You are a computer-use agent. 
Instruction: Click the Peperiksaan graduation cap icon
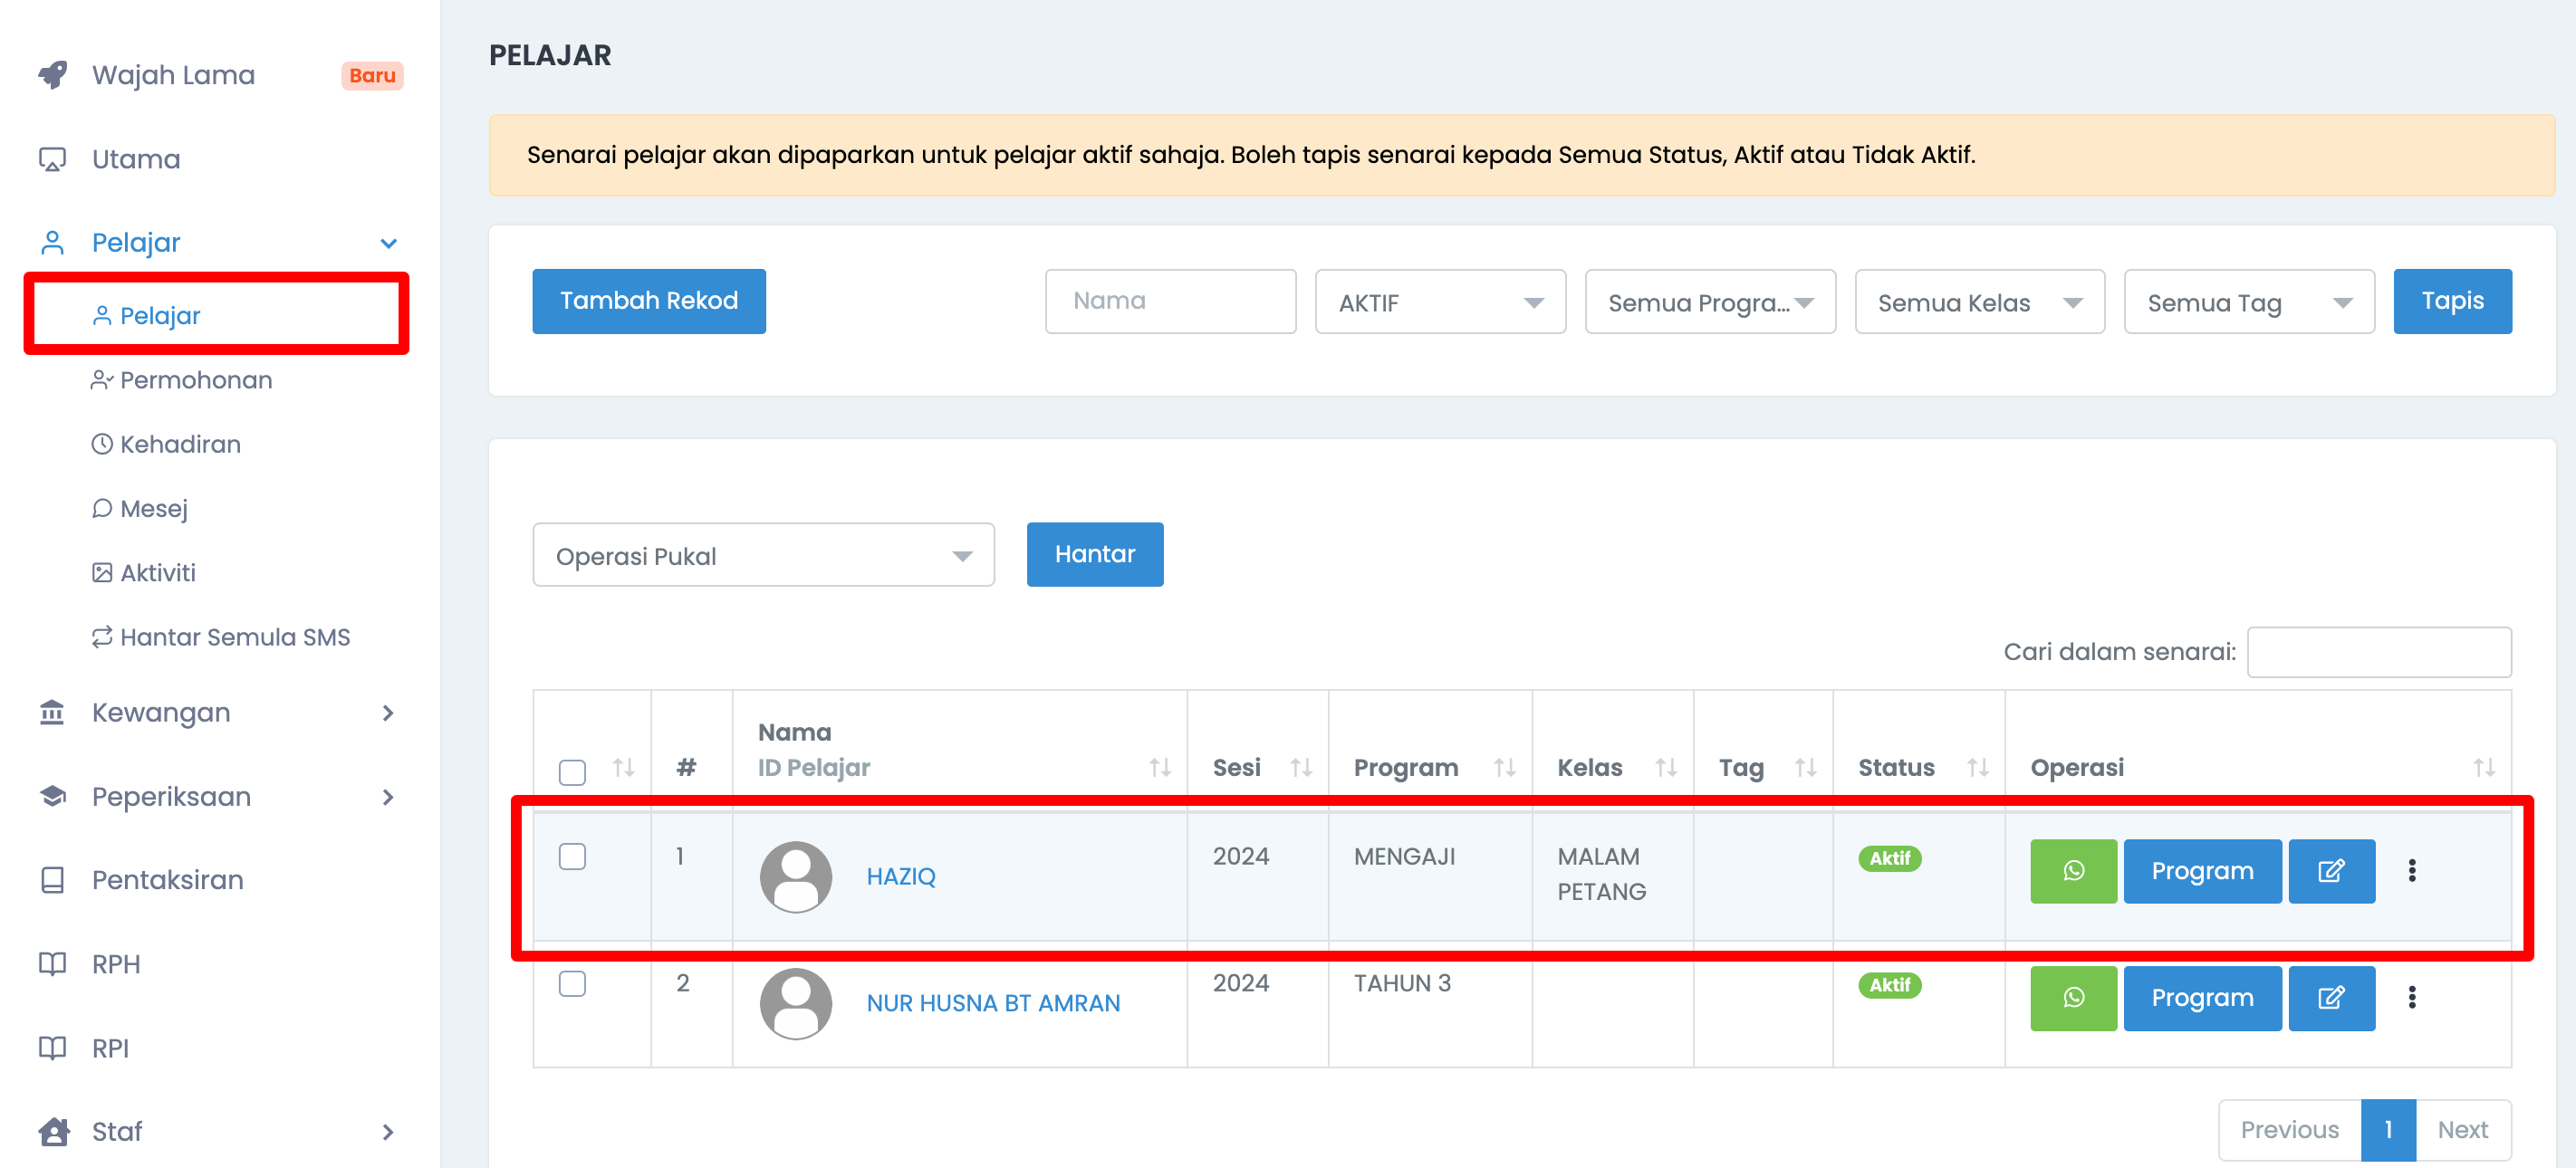coord(52,797)
